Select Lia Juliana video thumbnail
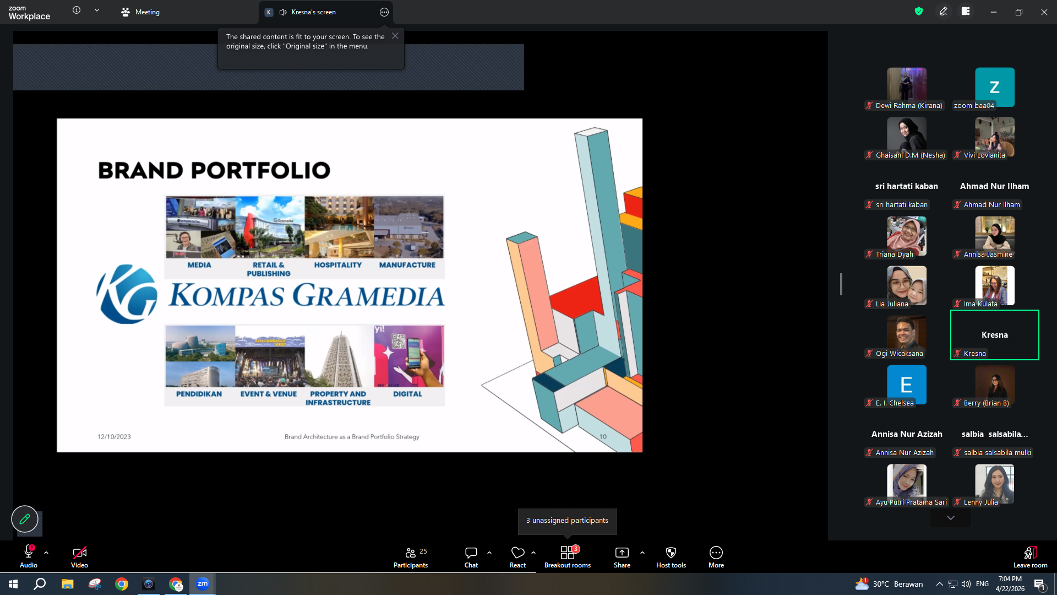 click(x=907, y=285)
